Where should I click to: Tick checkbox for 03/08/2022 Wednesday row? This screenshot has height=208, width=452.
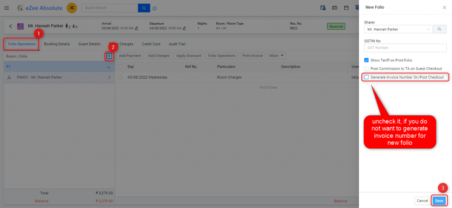(120, 77)
